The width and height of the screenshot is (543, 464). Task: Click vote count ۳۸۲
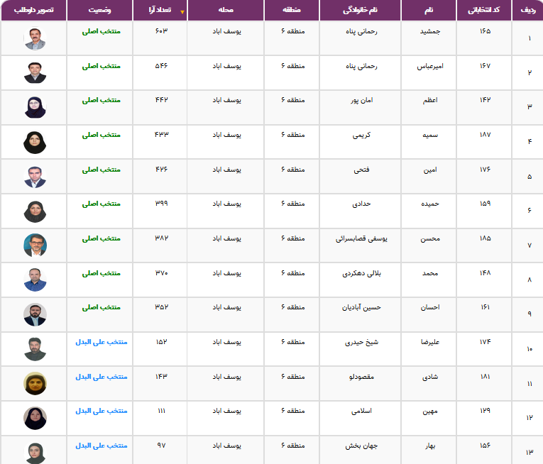[161, 238]
